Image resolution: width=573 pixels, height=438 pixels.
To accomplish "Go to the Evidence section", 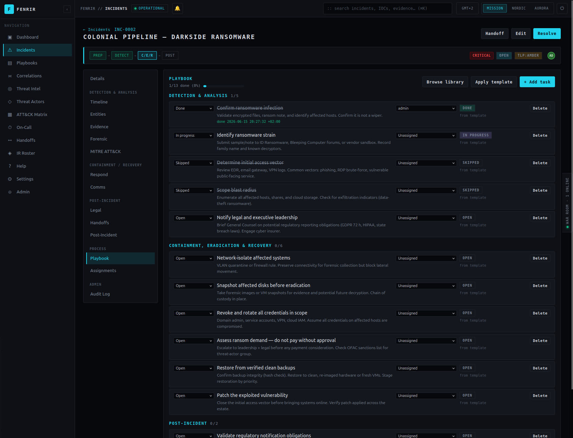I will (x=121, y=127).
